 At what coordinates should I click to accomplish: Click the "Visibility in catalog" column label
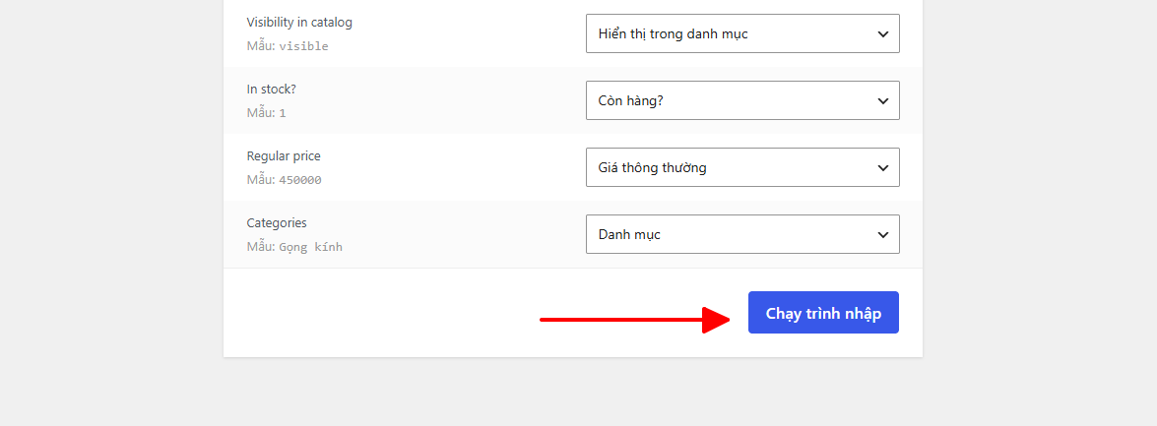299,22
